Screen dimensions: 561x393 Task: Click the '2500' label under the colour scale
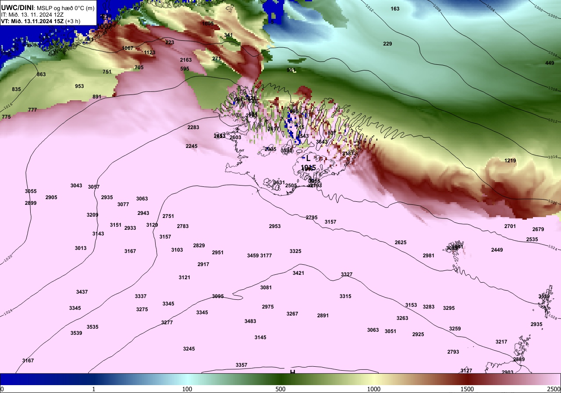(x=554, y=389)
